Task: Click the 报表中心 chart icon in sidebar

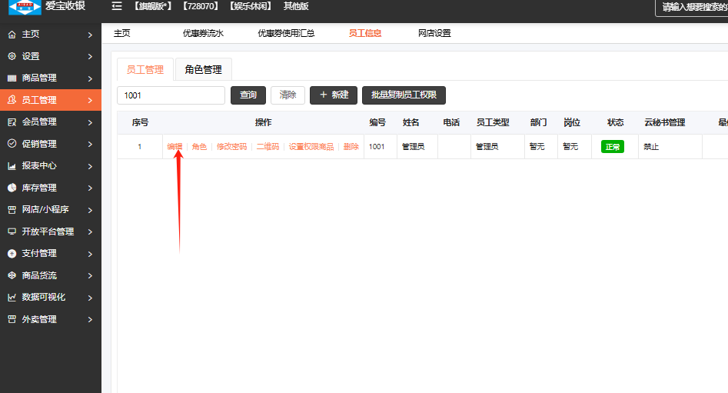Action: (12, 165)
